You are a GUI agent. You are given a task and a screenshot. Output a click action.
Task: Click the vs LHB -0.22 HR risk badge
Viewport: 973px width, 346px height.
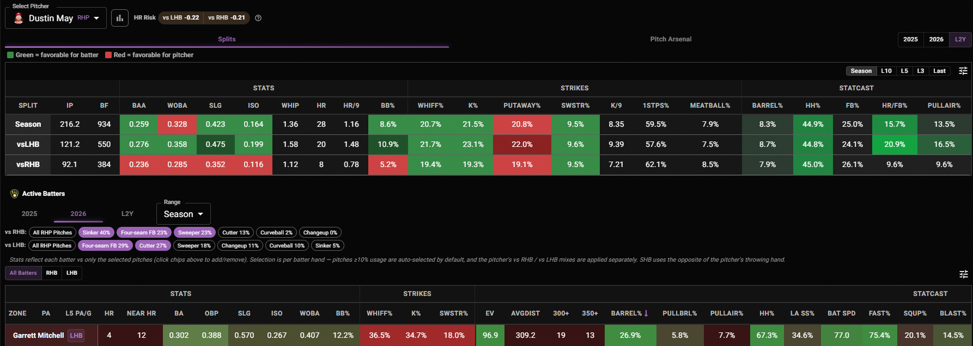point(181,18)
